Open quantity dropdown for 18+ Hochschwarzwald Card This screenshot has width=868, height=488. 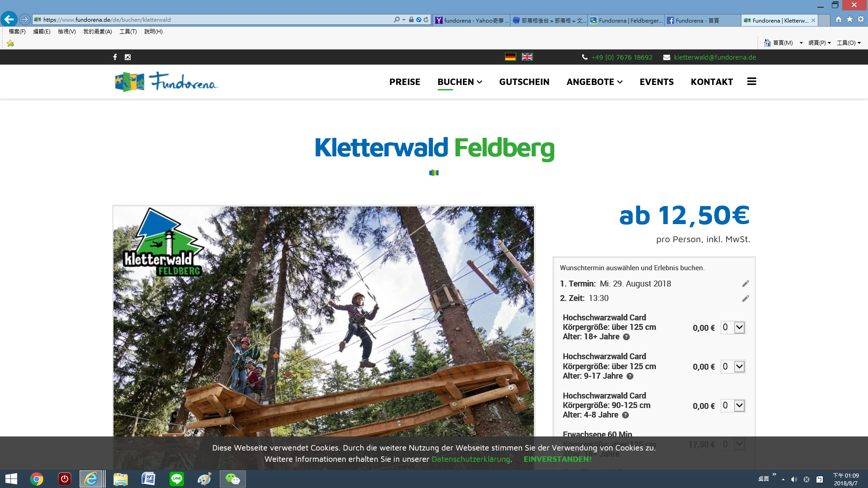[x=739, y=328]
